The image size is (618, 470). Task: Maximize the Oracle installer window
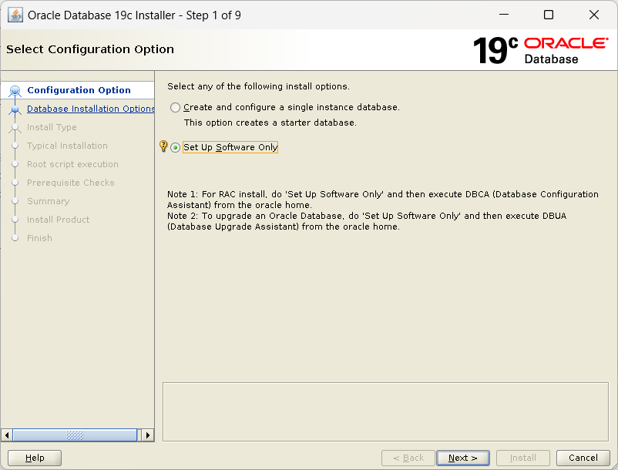pos(548,15)
